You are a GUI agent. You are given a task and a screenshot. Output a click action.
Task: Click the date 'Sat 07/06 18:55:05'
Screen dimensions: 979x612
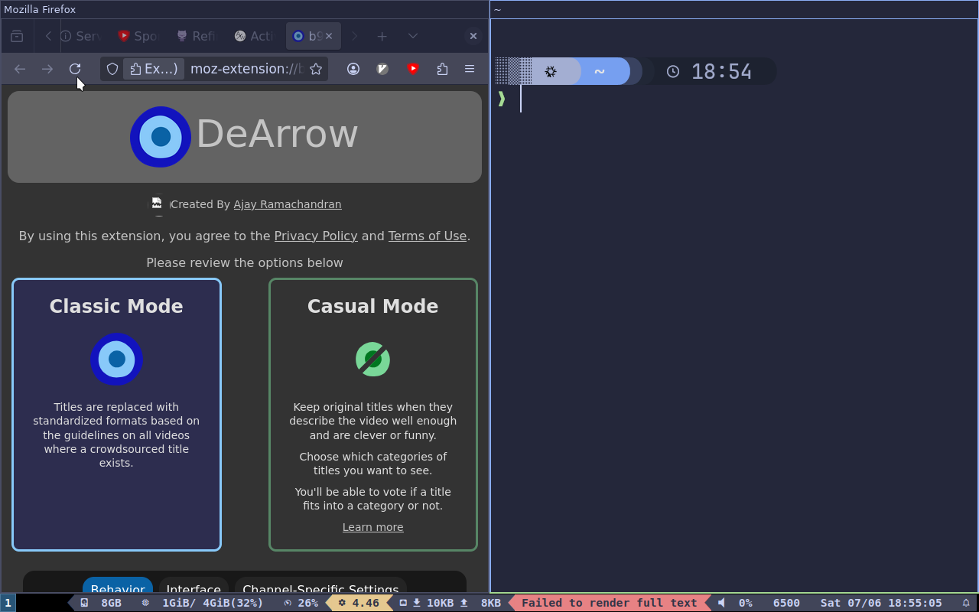(881, 603)
